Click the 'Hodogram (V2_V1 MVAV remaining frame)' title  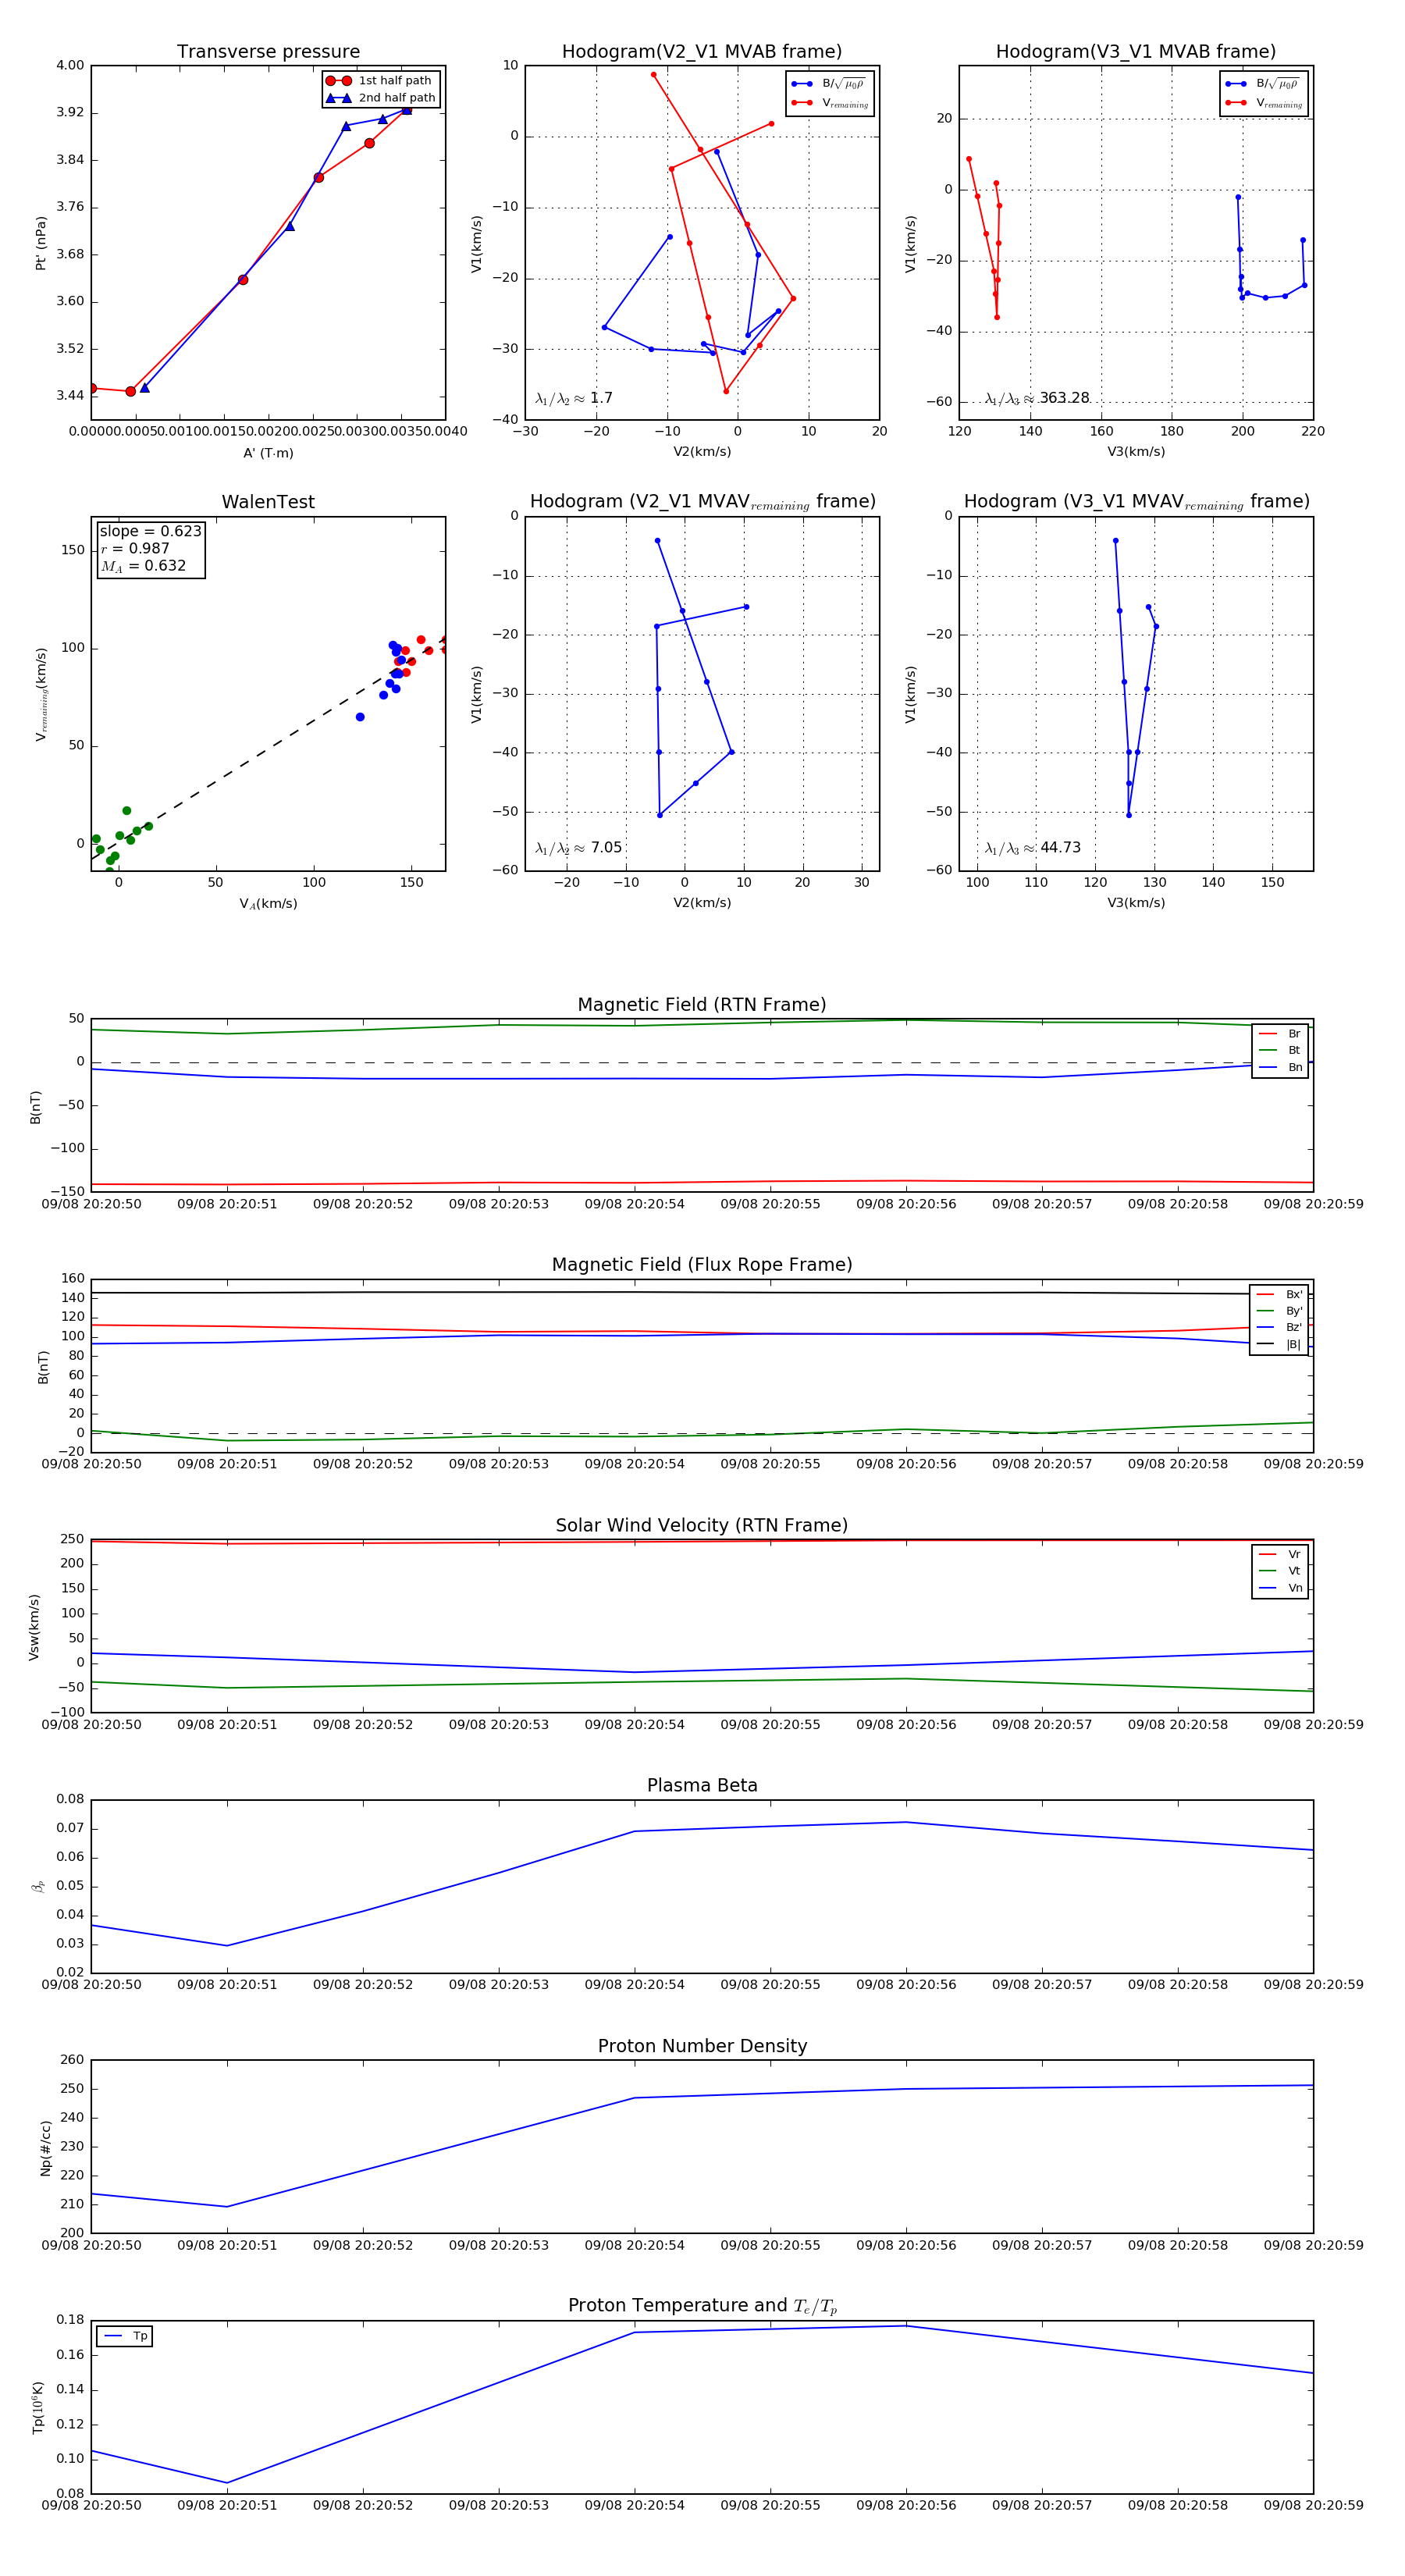coord(702,502)
